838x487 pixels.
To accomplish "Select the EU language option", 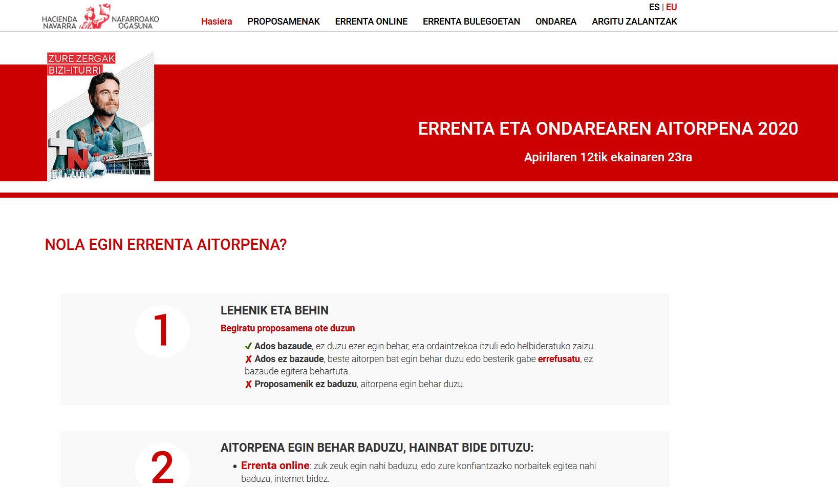I will [671, 7].
